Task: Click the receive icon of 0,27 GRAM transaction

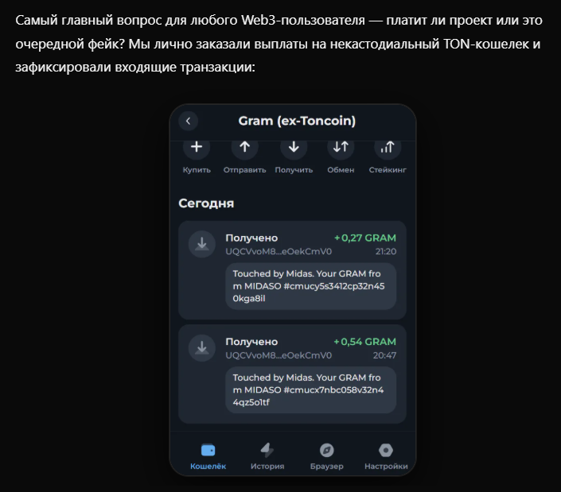Action: click(202, 244)
